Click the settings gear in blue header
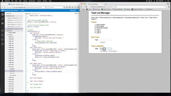Screen dimensions: 171x96 79,10
